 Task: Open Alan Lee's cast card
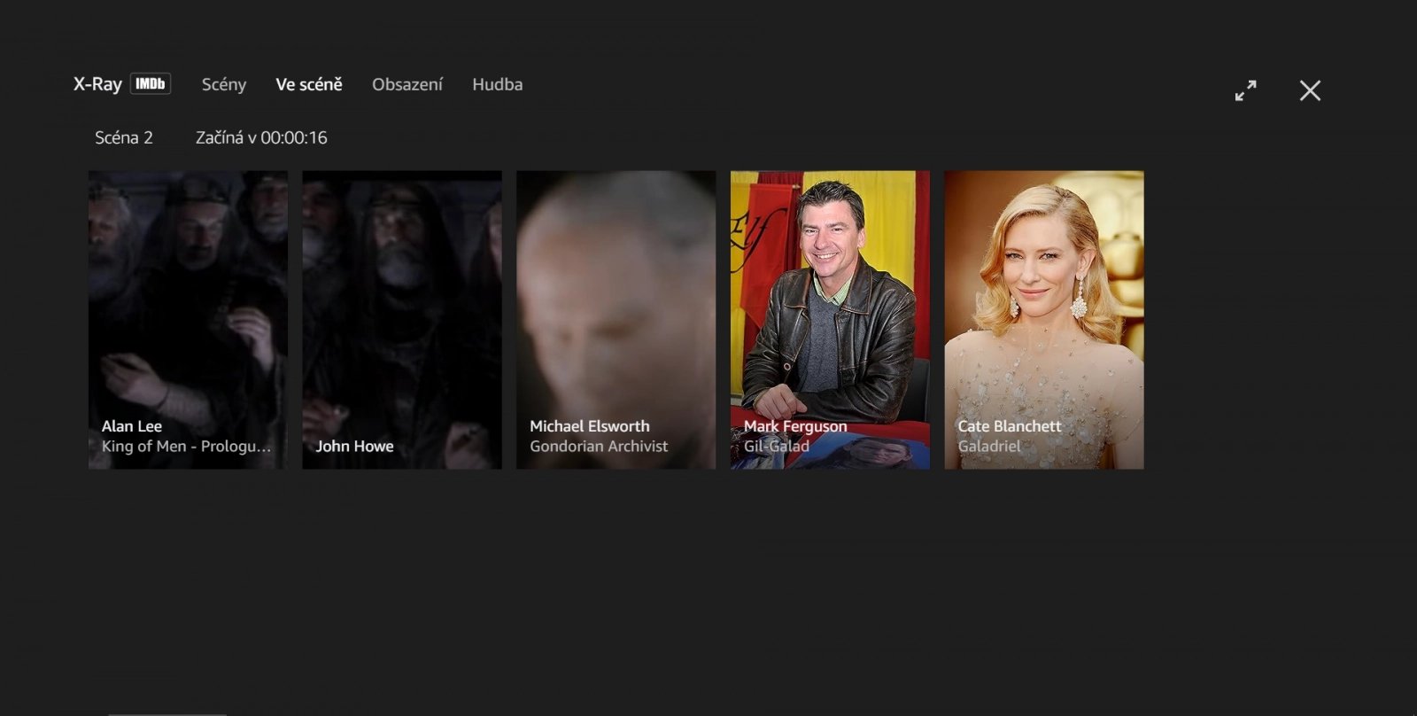188,320
